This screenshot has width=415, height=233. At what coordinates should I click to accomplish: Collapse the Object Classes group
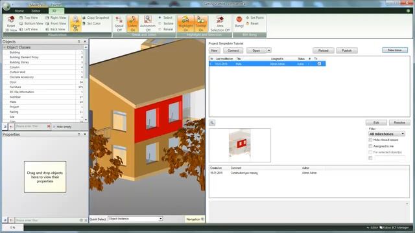(x=5, y=47)
